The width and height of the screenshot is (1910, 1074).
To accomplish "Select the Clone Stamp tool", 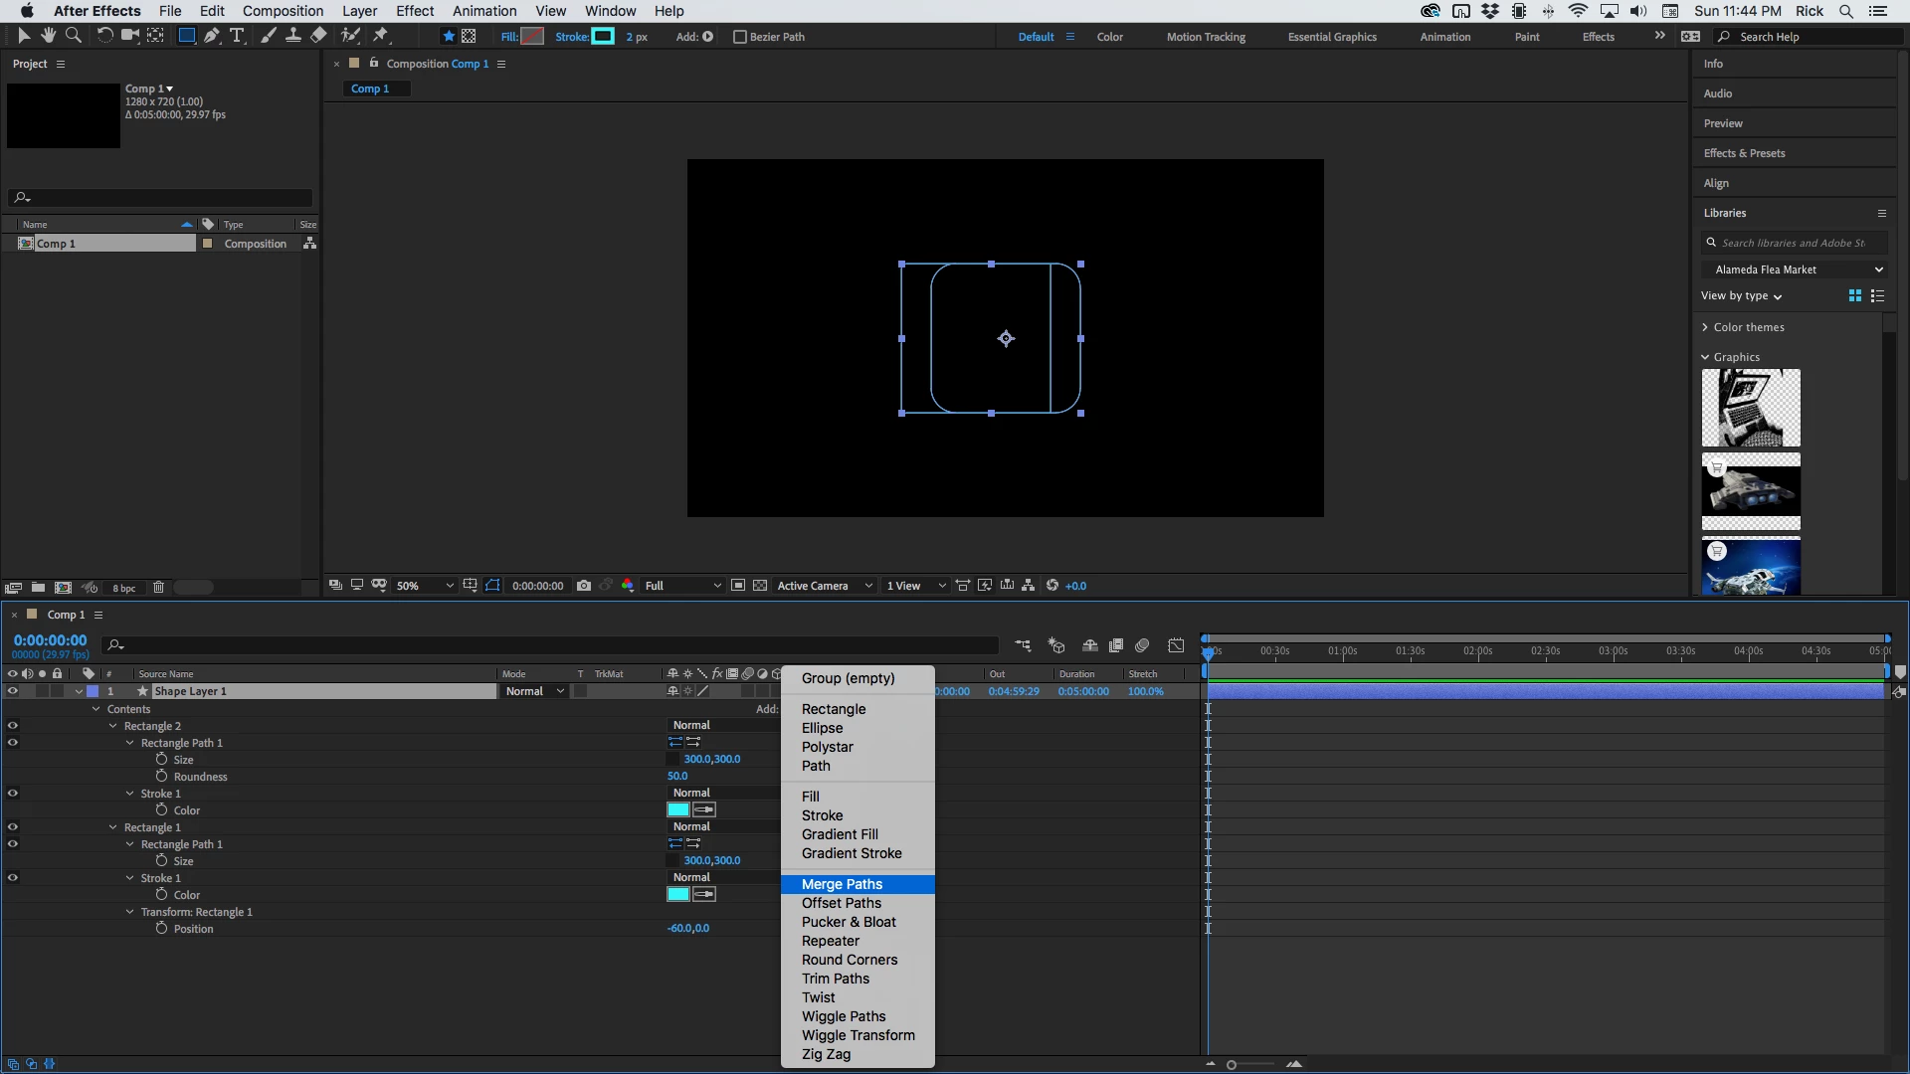I will [x=293, y=36].
